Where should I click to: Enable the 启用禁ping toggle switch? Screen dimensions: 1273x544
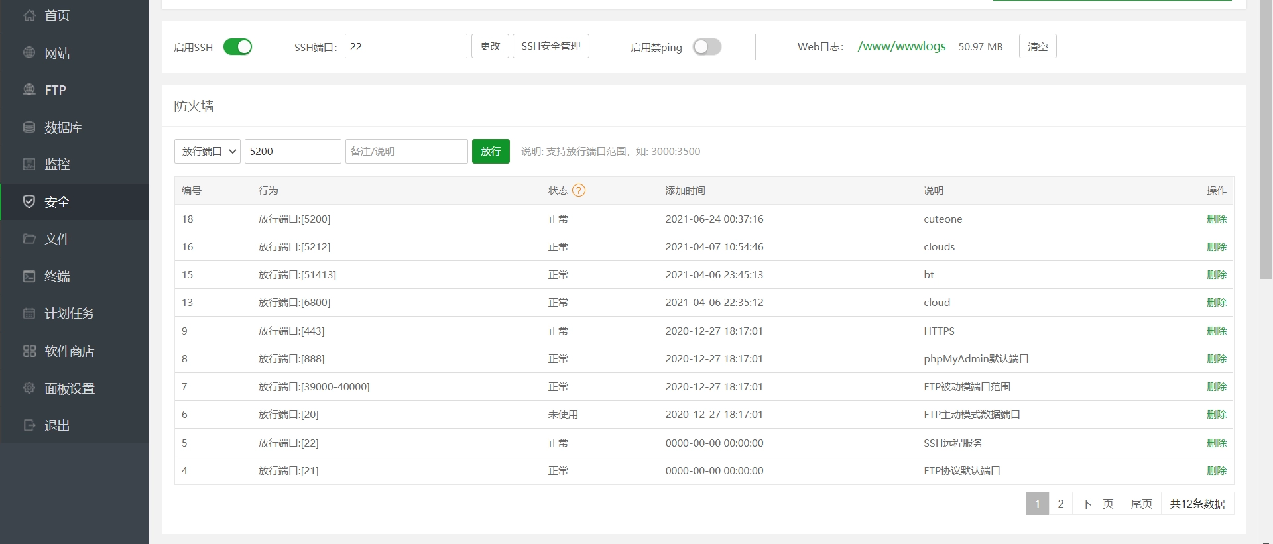pyautogui.click(x=707, y=47)
